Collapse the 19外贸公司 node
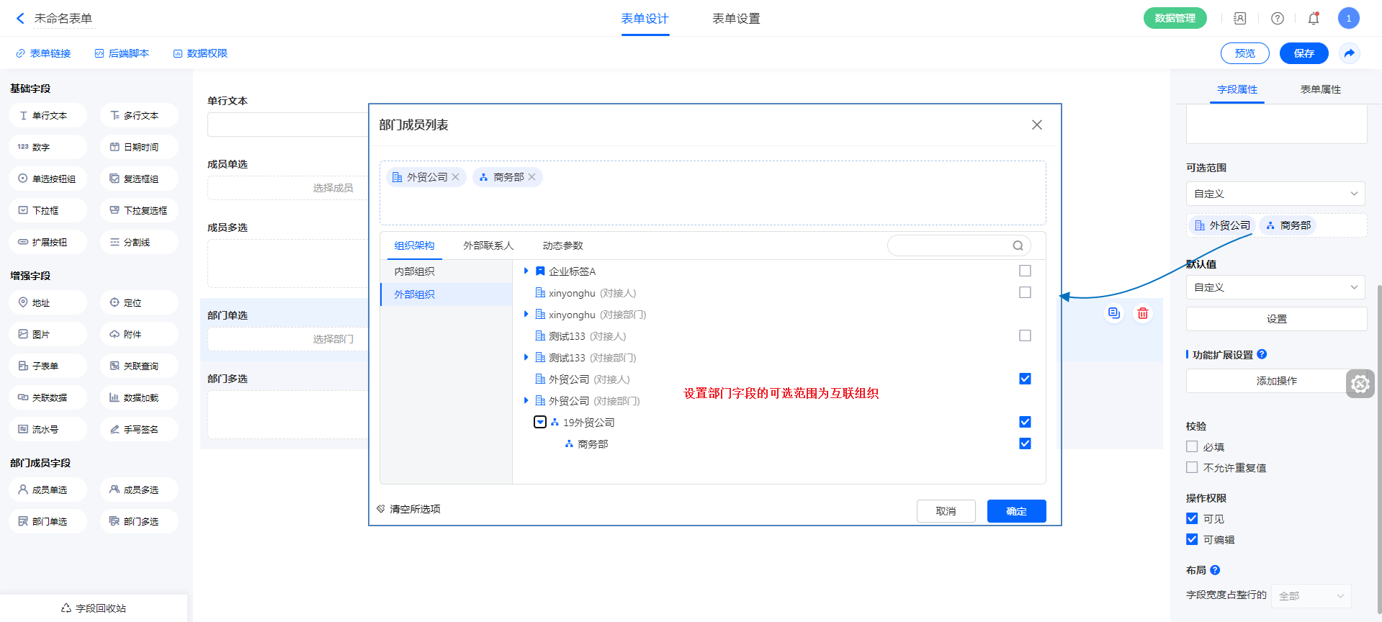This screenshot has height=622, width=1382. (539, 423)
